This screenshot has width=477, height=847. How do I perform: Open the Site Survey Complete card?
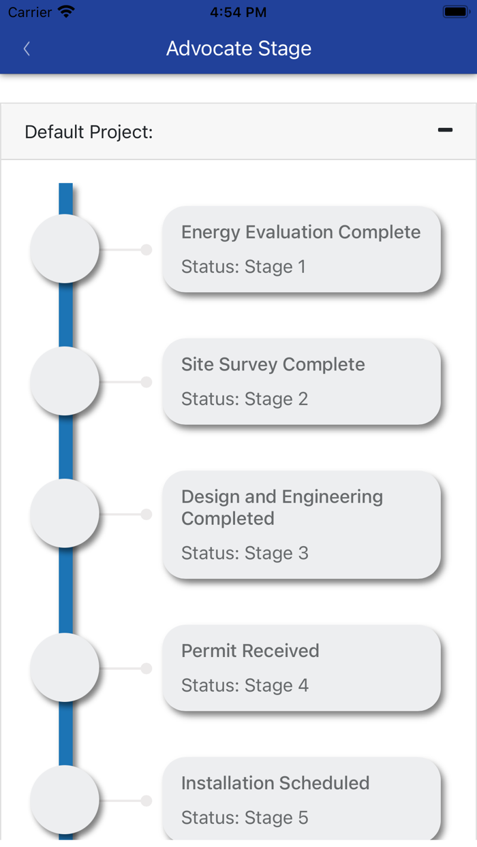(301, 381)
